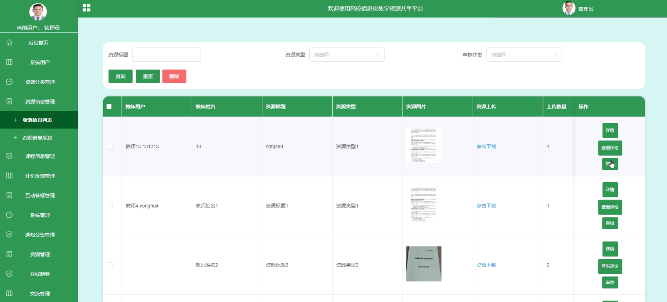Select 资源信息列表 submenu item

pos(39,120)
